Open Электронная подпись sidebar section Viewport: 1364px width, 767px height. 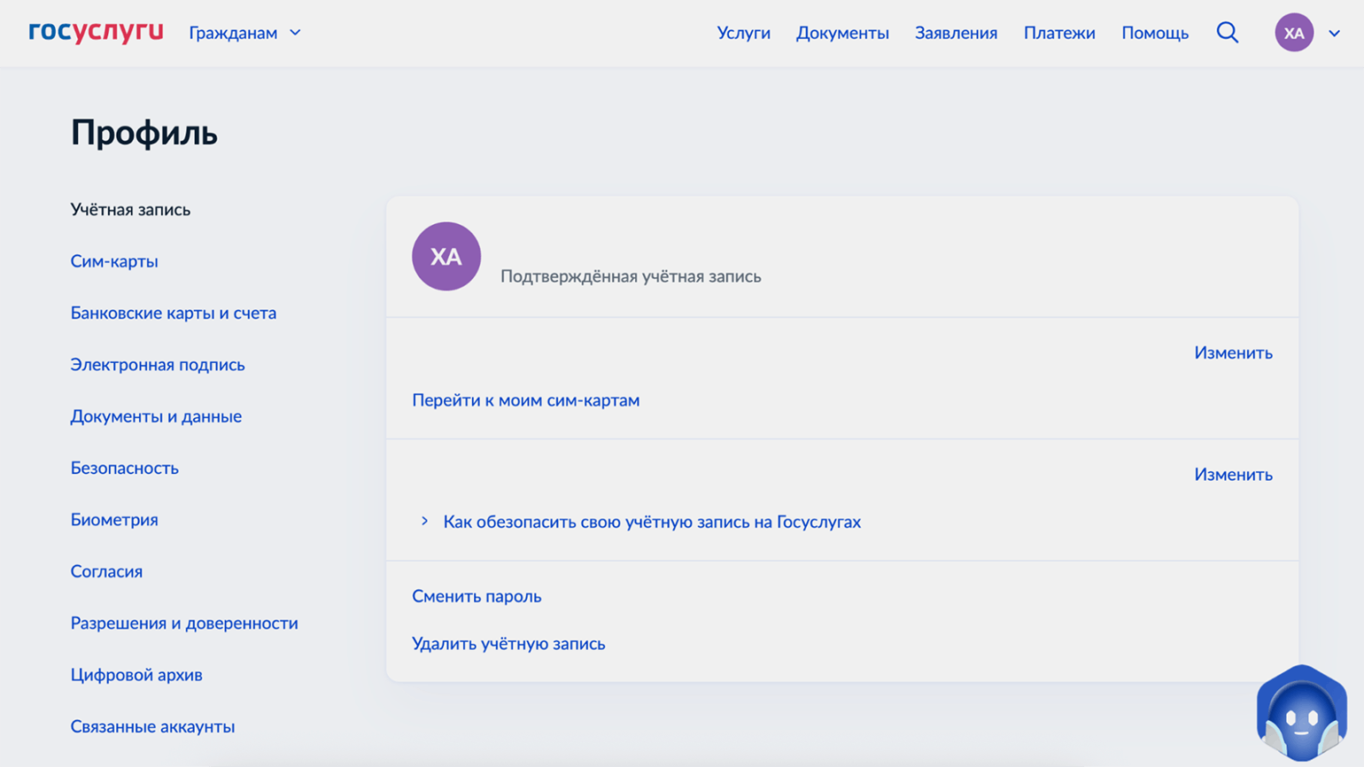(158, 365)
